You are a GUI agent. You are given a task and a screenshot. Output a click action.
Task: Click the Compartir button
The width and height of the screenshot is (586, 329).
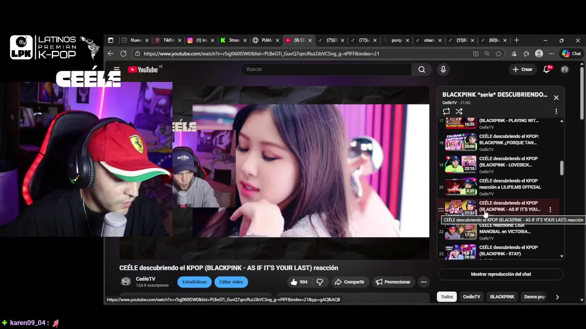(350, 282)
